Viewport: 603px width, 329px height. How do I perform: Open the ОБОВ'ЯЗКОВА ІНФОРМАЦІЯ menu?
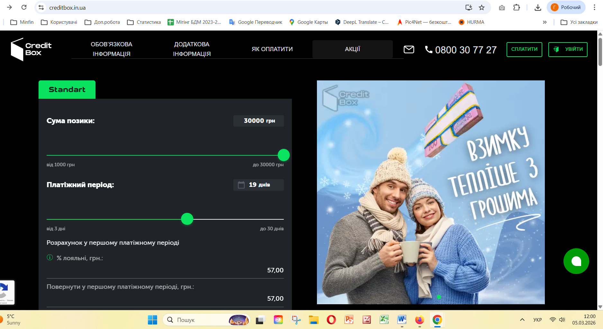click(112, 49)
